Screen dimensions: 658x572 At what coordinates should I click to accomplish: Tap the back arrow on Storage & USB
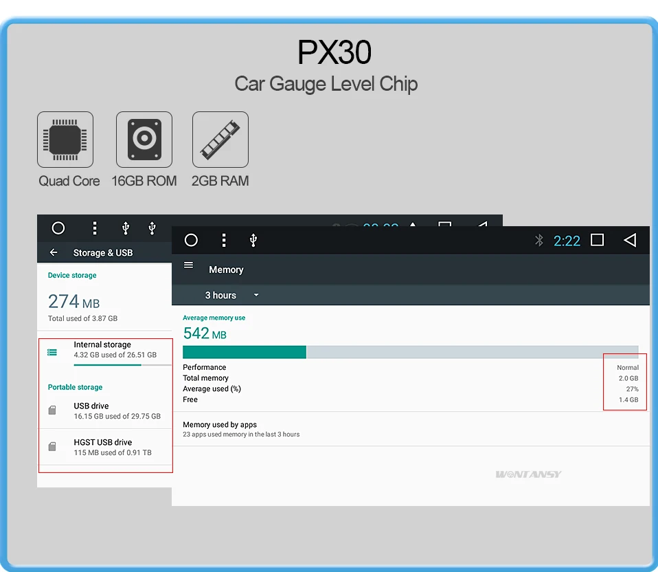point(54,252)
